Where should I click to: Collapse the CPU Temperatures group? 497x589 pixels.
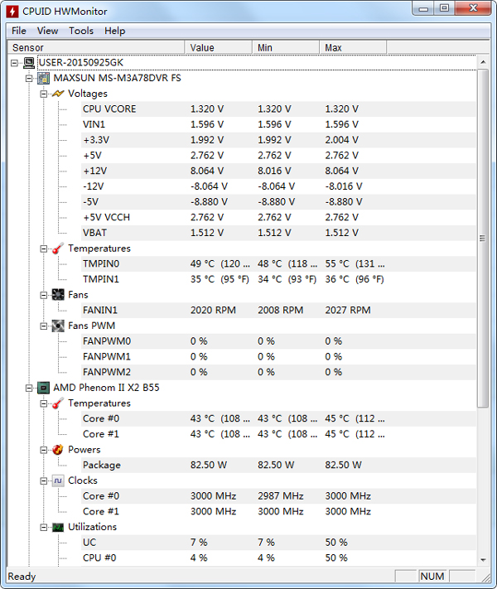[44, 403]
